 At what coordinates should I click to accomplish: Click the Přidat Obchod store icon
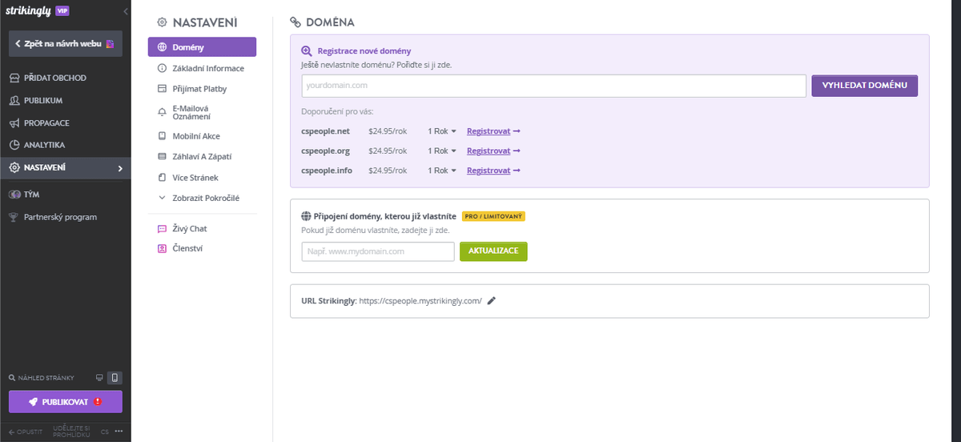(14, 78)
